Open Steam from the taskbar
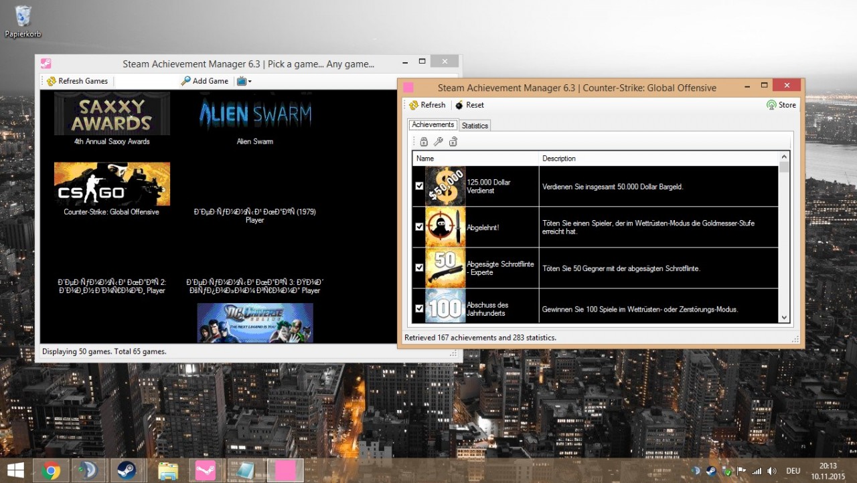This screenshot has height=483, width=857. tap(127, 471)
